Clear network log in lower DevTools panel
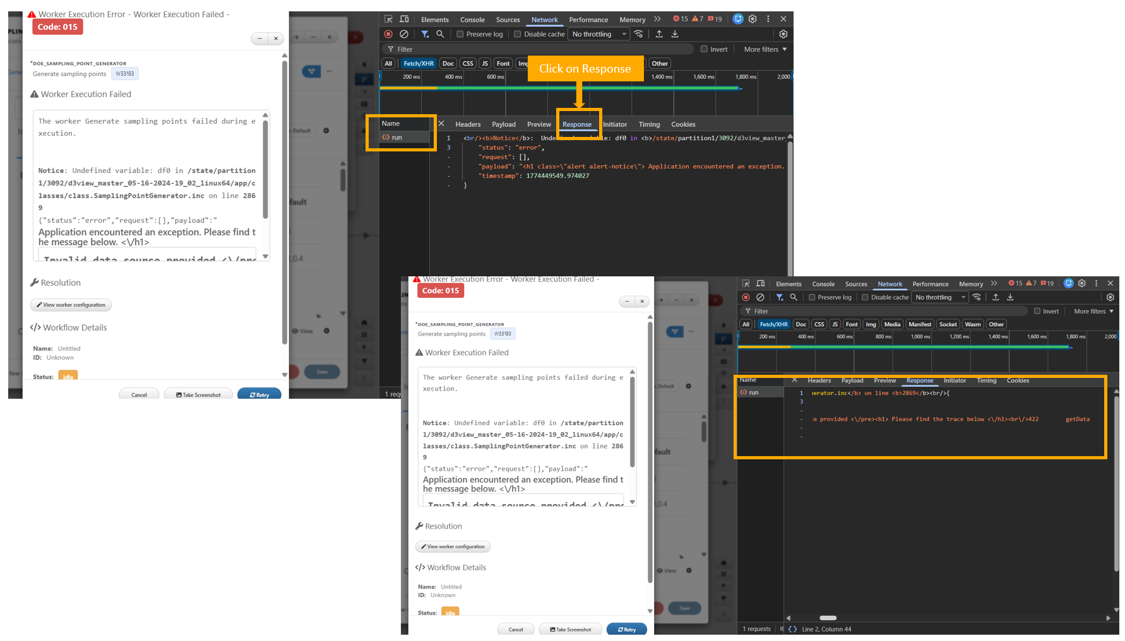The height and width of the screenshot is (641, 1125). 760,297
